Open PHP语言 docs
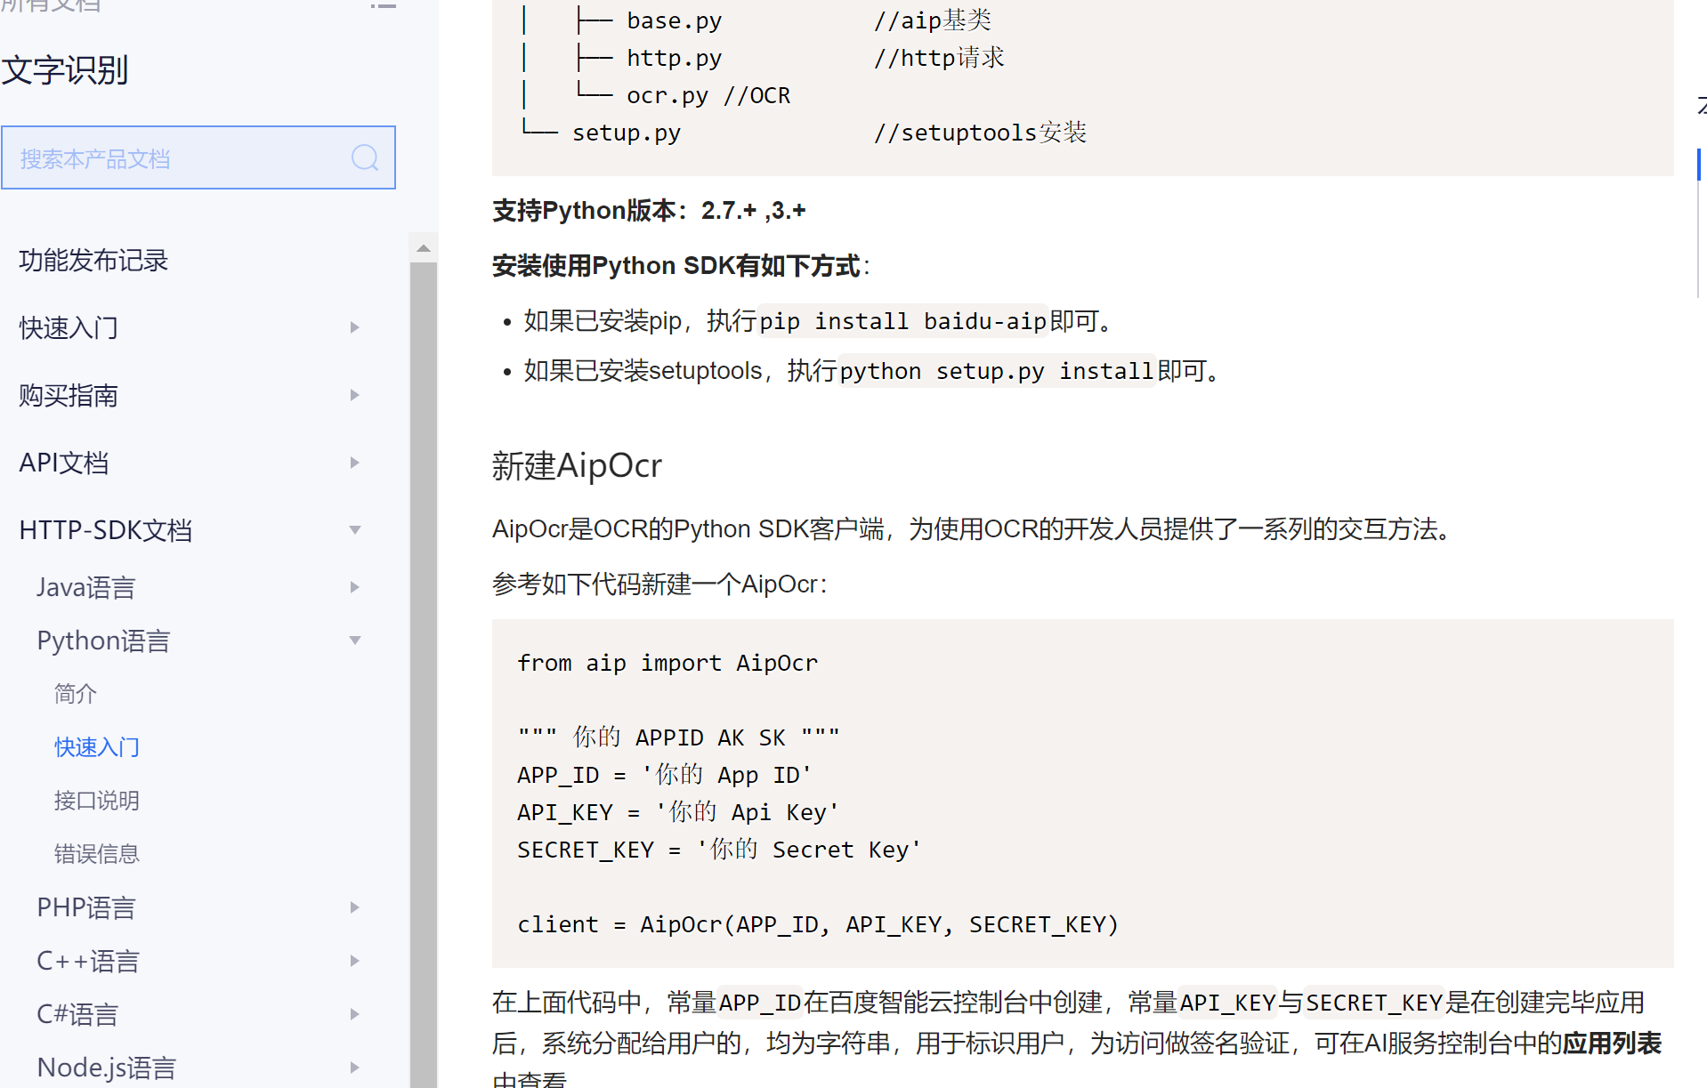Image resolution: width=1707 pixels, height=1088 pixels. point(86,907)
